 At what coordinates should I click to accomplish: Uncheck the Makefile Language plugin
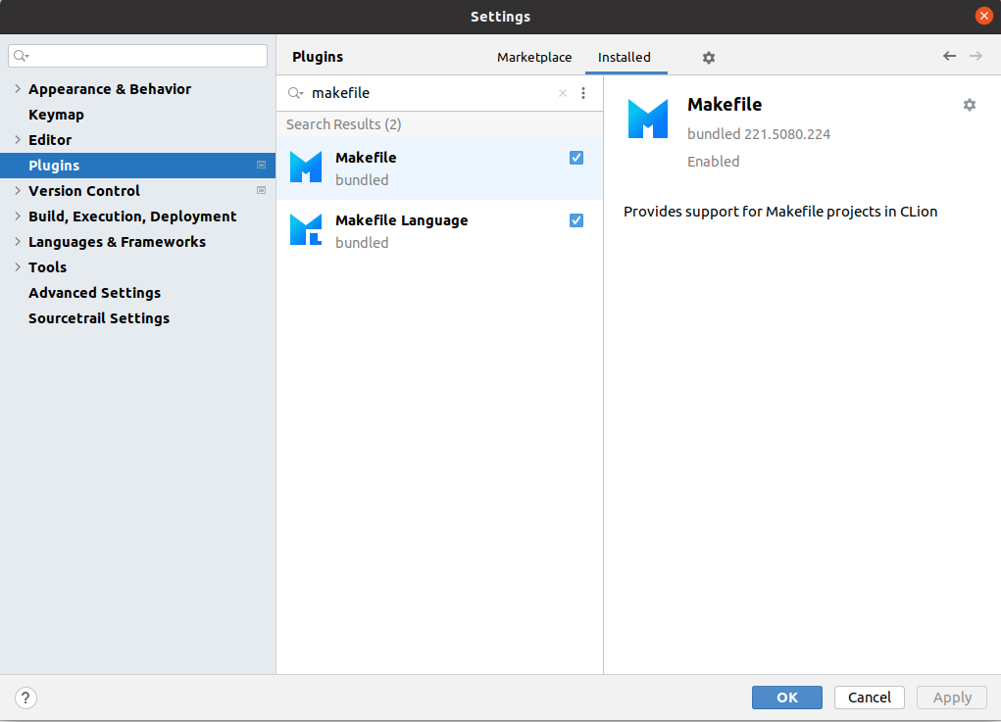(x=576, y=220)
